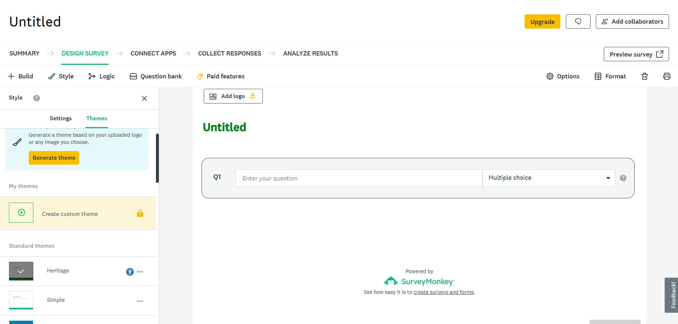Open the Format tool
The height and width of the screenshot is (324, 678).
610,76
